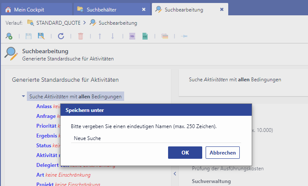The height and width of the screenshot is (186, 308).
Task: Cancel the dialog with Abbrechen
Action: point(223,152)
